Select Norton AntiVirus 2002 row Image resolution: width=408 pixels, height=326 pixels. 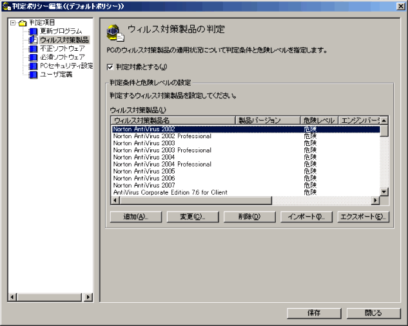click(246, 129)
